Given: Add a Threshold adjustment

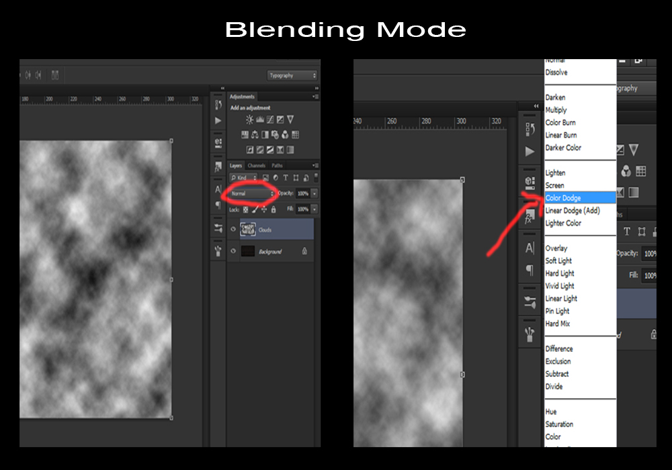Looking at the screenshot, I should tap(270, 149).
